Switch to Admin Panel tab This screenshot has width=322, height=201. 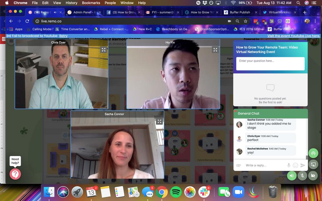(x=84, y=12)
